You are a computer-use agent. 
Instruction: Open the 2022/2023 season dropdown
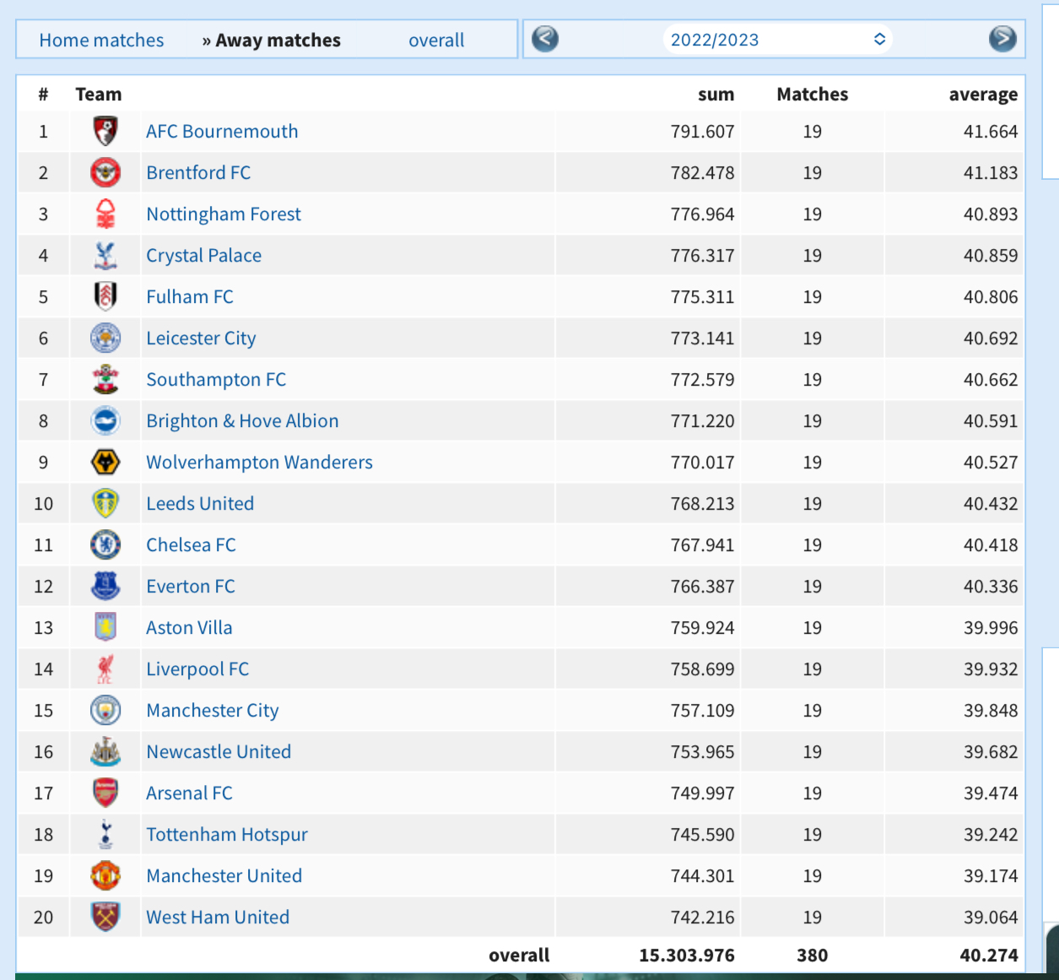tap(777, 40)
